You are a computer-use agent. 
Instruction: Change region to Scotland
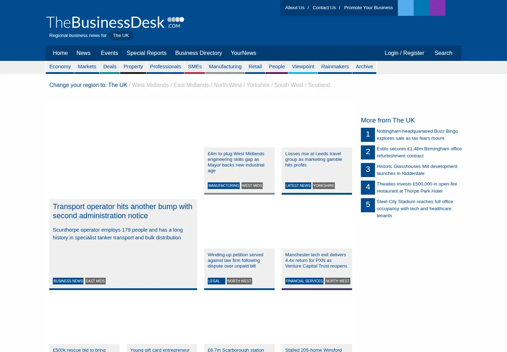pyautogui.click(x=319, y=85)
